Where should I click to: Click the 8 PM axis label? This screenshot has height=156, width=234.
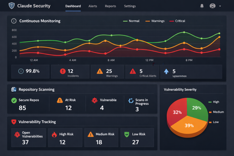click(x=189, y=60)
